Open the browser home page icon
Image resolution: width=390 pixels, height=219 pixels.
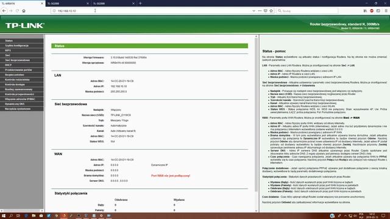tap(24, 11)
